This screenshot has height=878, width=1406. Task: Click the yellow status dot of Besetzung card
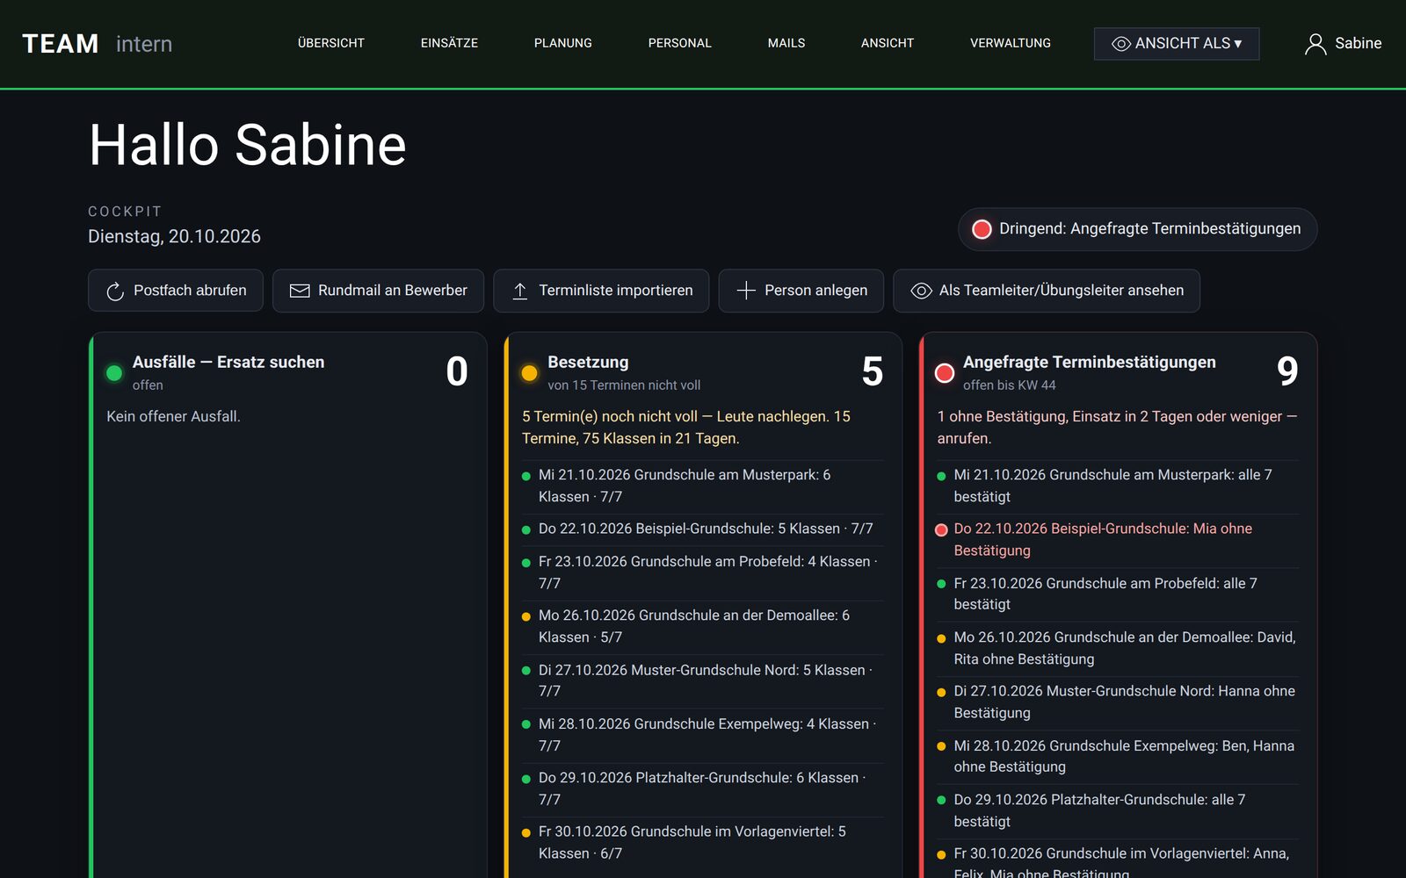529,372
